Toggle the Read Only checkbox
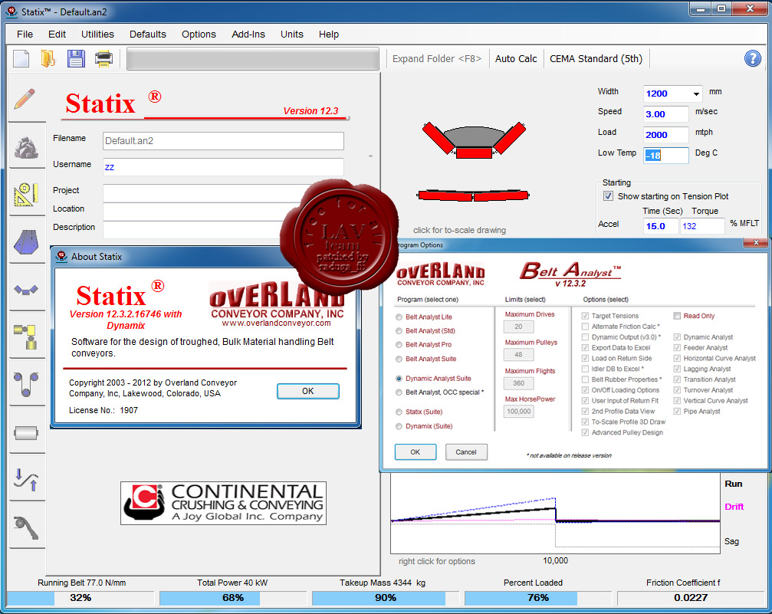This screenshot has width=772, height=614. 677,316
